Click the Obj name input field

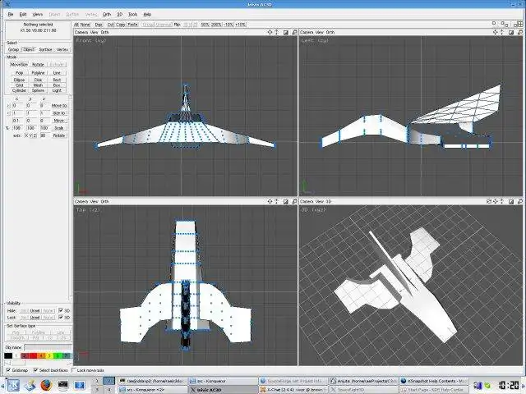(x=48, y=347)
